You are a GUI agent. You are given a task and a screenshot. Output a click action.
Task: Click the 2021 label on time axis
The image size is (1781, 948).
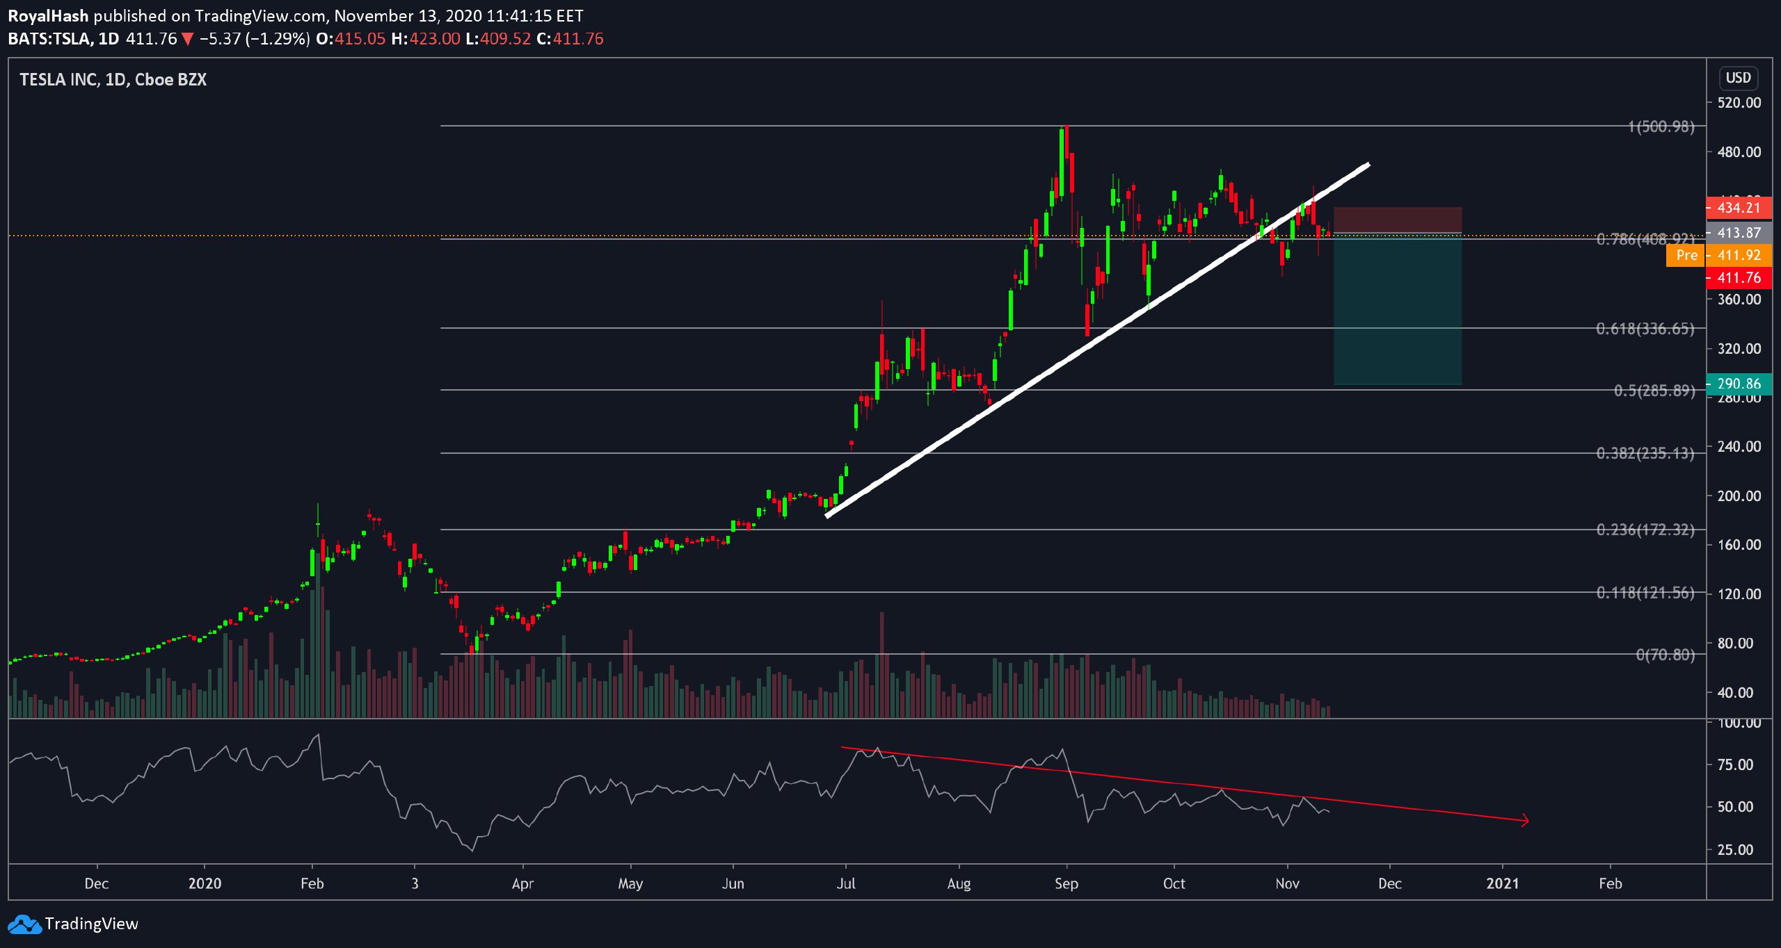[x=1503, y=883]
